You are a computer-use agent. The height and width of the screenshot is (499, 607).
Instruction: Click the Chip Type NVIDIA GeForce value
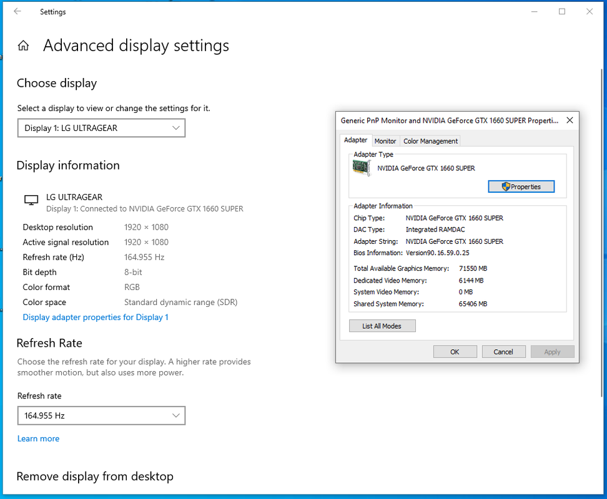coord(455,218)
